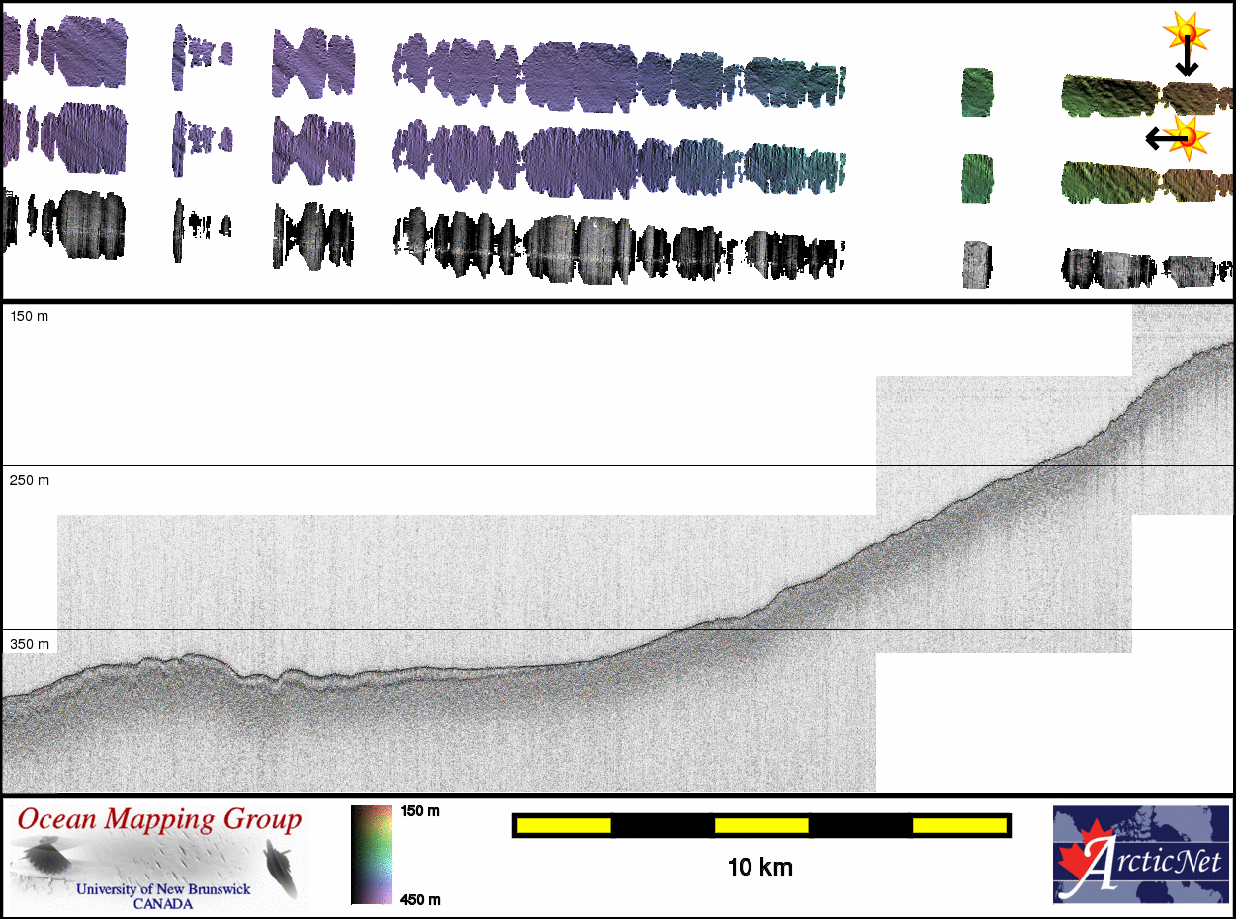1236x919 pixels.
Task: Click the small green bathymetry patch in top row
Action: click(976, 92)
